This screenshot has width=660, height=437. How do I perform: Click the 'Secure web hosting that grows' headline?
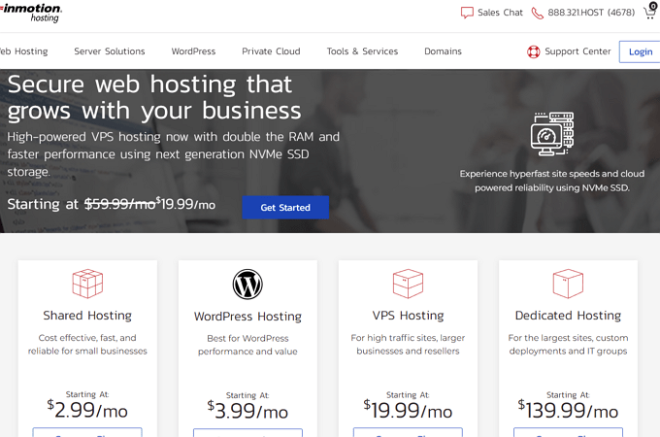[x=154, y=97]
